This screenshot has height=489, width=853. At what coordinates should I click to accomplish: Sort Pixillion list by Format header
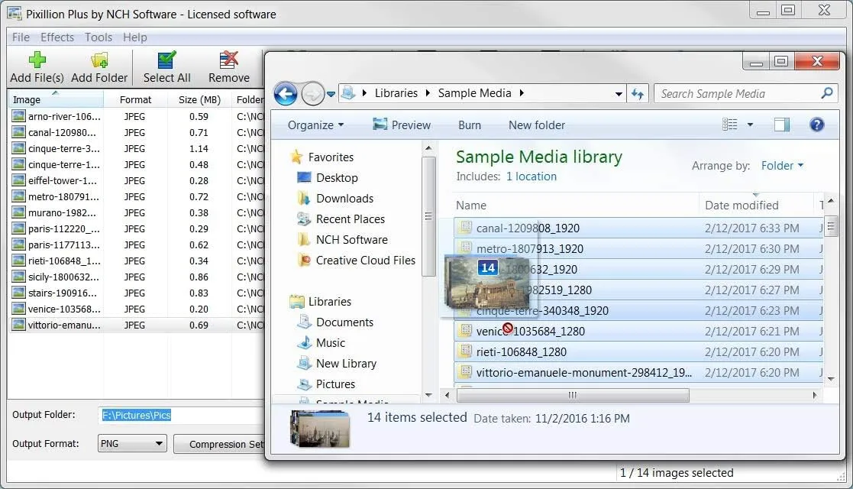click(135, 99)
